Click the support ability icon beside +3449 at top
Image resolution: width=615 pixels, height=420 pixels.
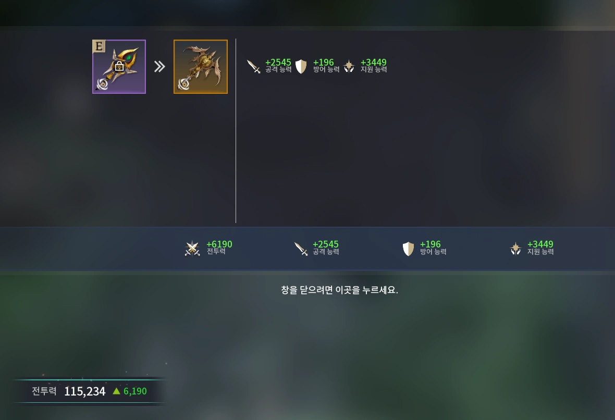[x=349, y=66]
